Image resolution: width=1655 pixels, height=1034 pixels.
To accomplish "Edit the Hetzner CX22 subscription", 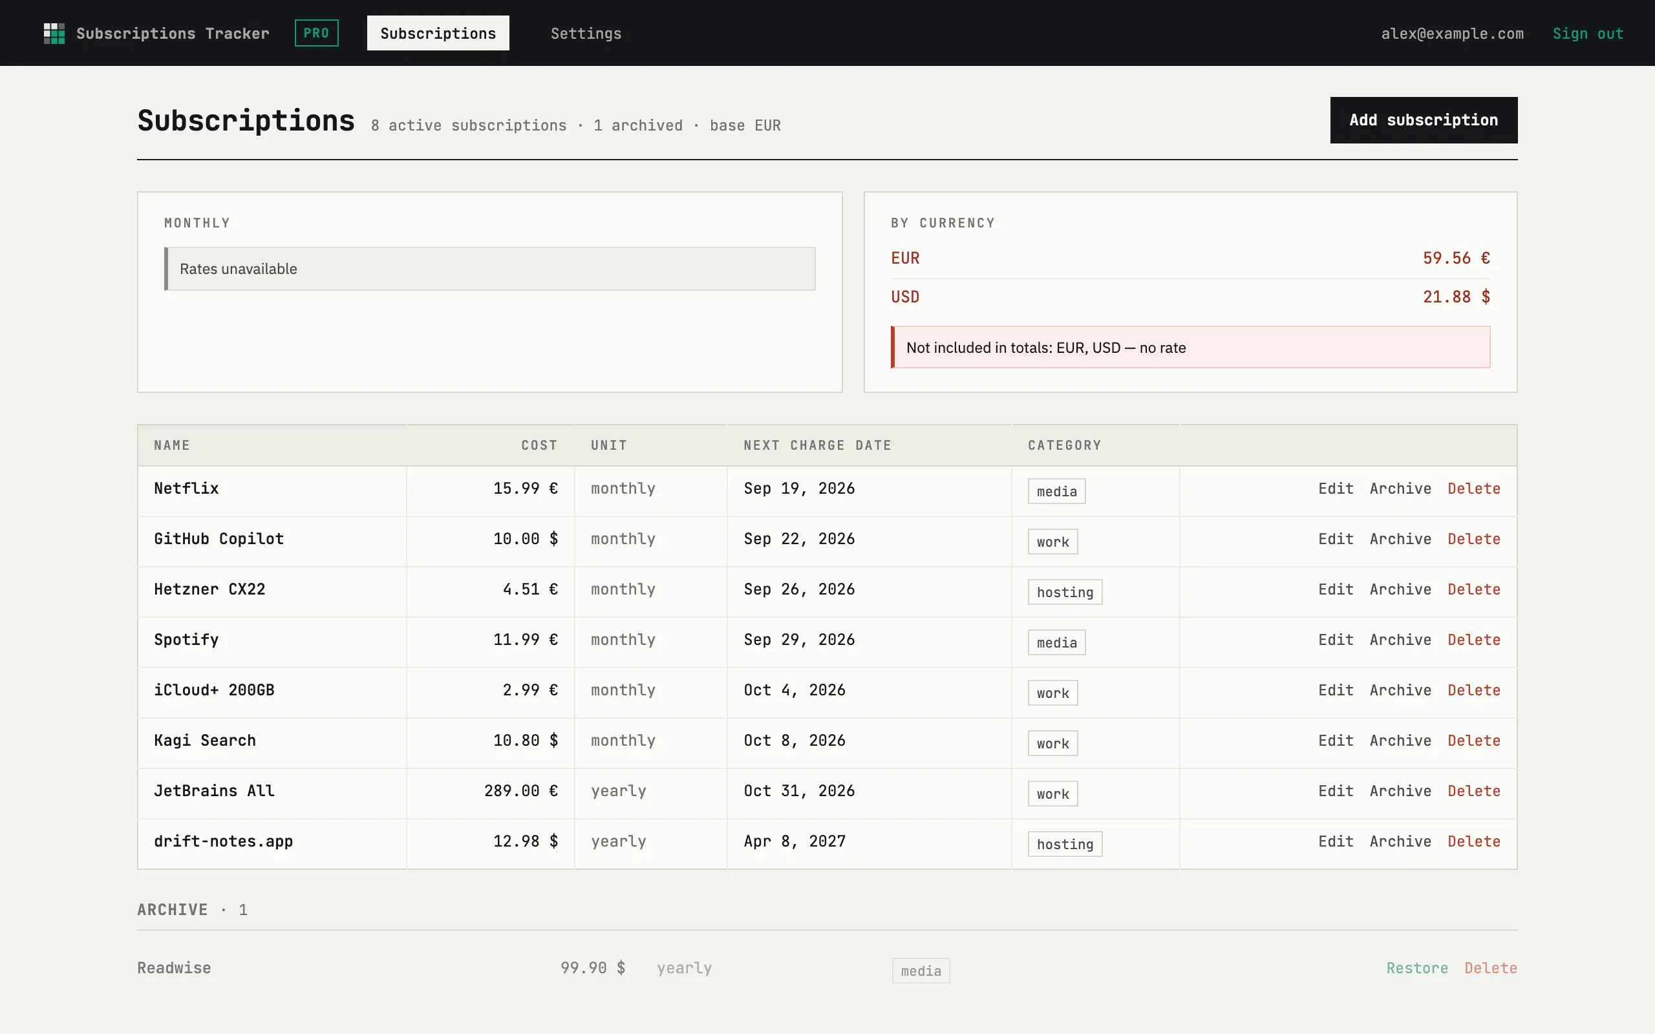I will click(x=1336, y=589).
